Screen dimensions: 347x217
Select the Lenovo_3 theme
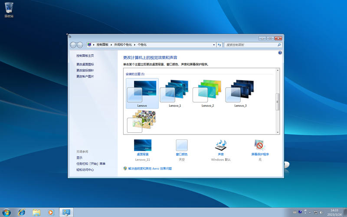(x=240, y=93)
